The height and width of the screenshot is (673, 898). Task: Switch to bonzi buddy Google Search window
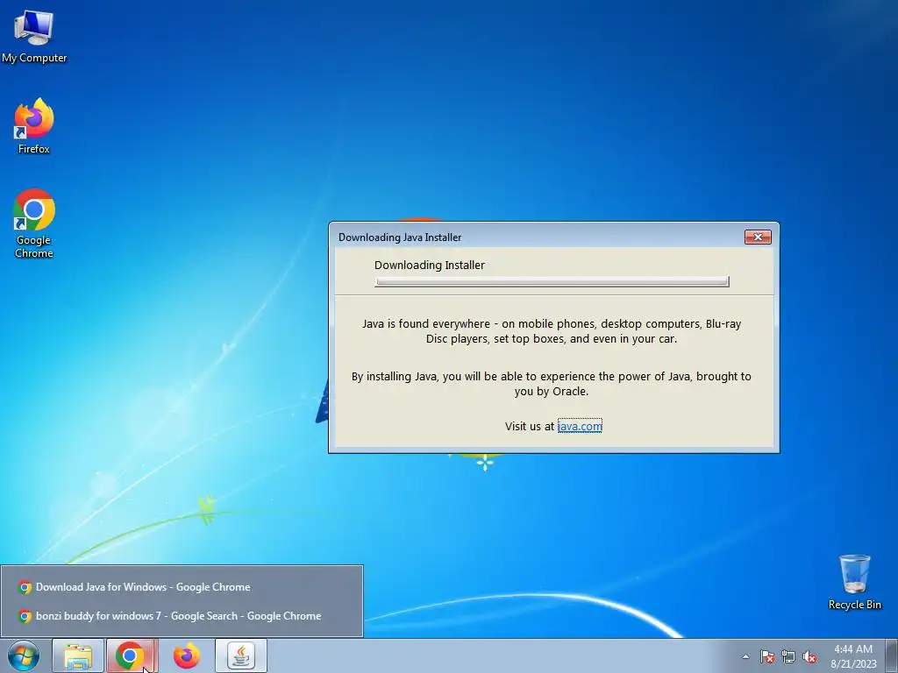(182, 616)
